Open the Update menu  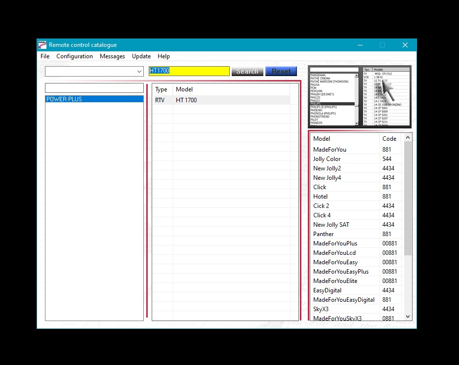coord(141,56)
